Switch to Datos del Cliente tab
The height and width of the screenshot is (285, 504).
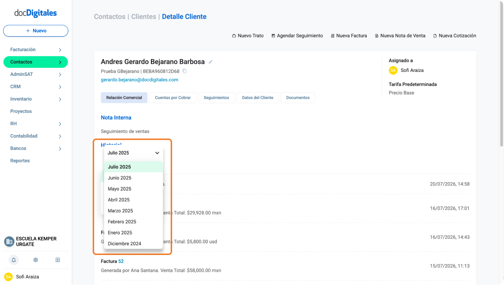[258, 97]
